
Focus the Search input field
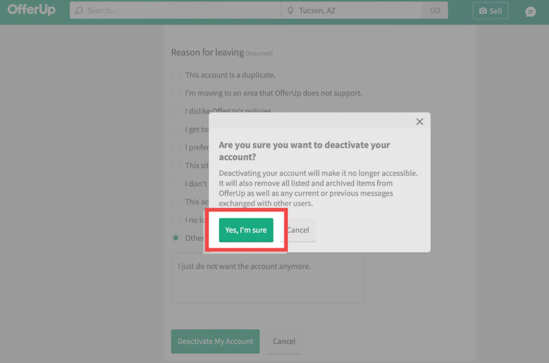pos(176,11)
